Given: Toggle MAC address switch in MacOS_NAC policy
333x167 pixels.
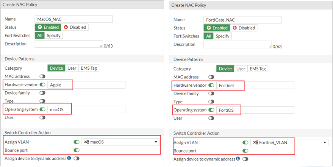Looking at the screenshot, I should point(42,76).
